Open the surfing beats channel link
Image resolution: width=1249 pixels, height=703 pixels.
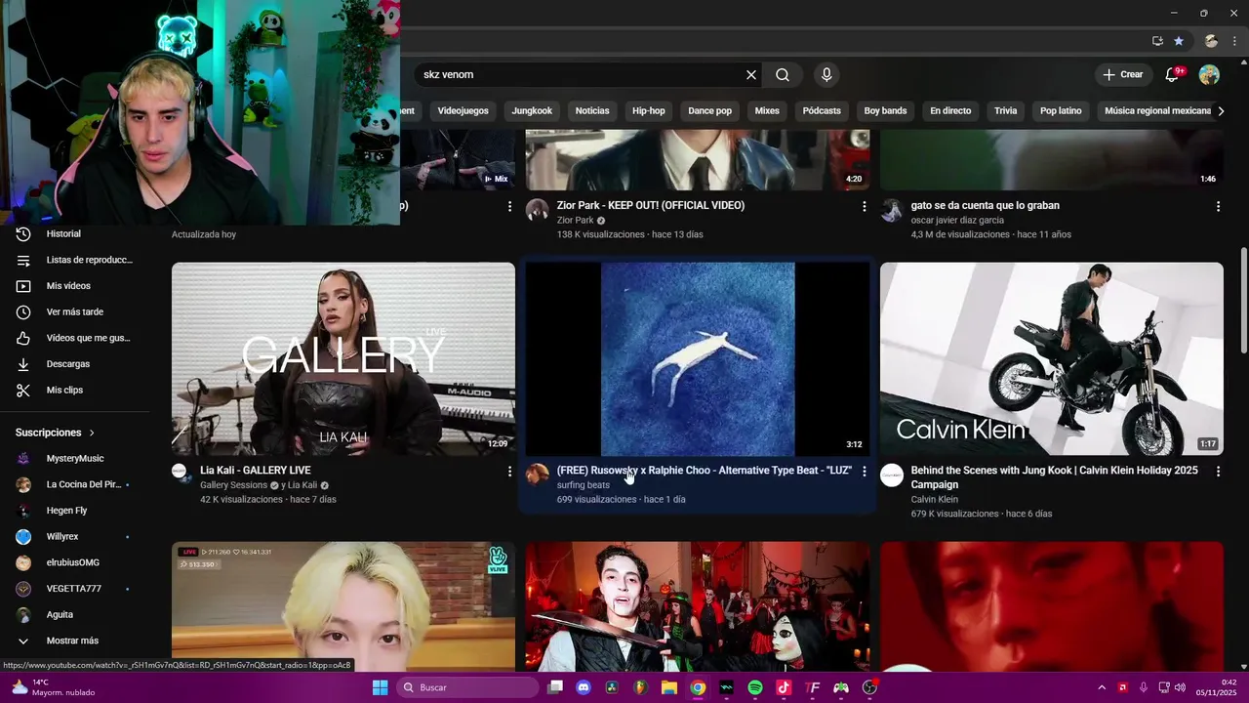(x=584, y=485)
